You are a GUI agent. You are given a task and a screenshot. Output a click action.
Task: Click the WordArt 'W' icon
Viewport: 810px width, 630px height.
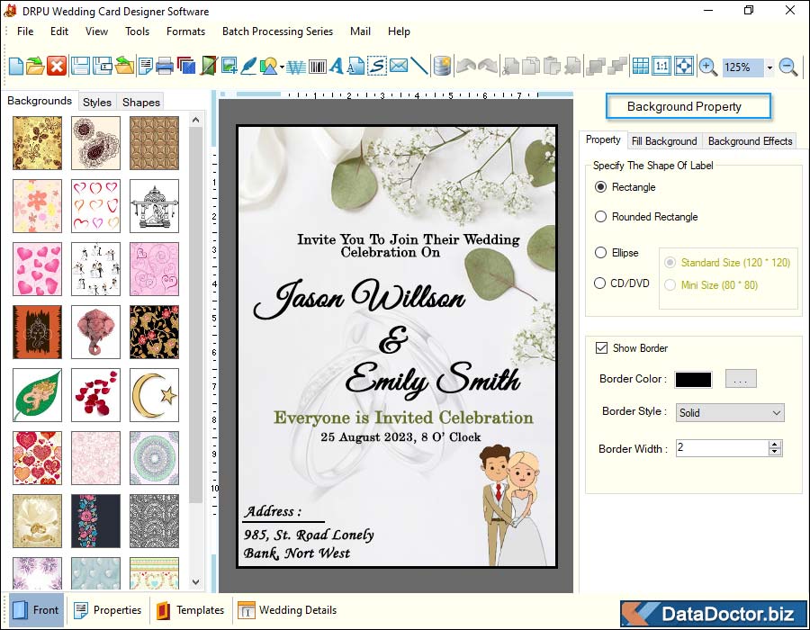pyautogui.click(x=296, y=67)
